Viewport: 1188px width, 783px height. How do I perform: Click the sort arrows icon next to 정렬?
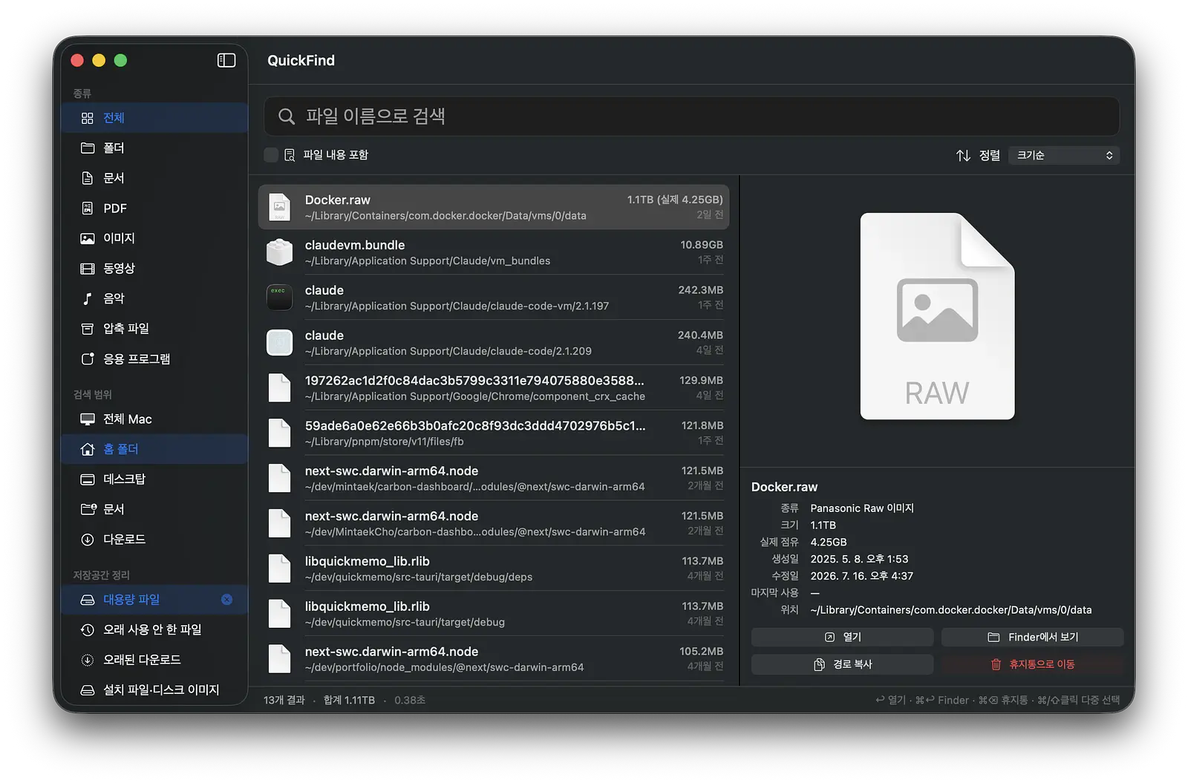tap(963, 155)
